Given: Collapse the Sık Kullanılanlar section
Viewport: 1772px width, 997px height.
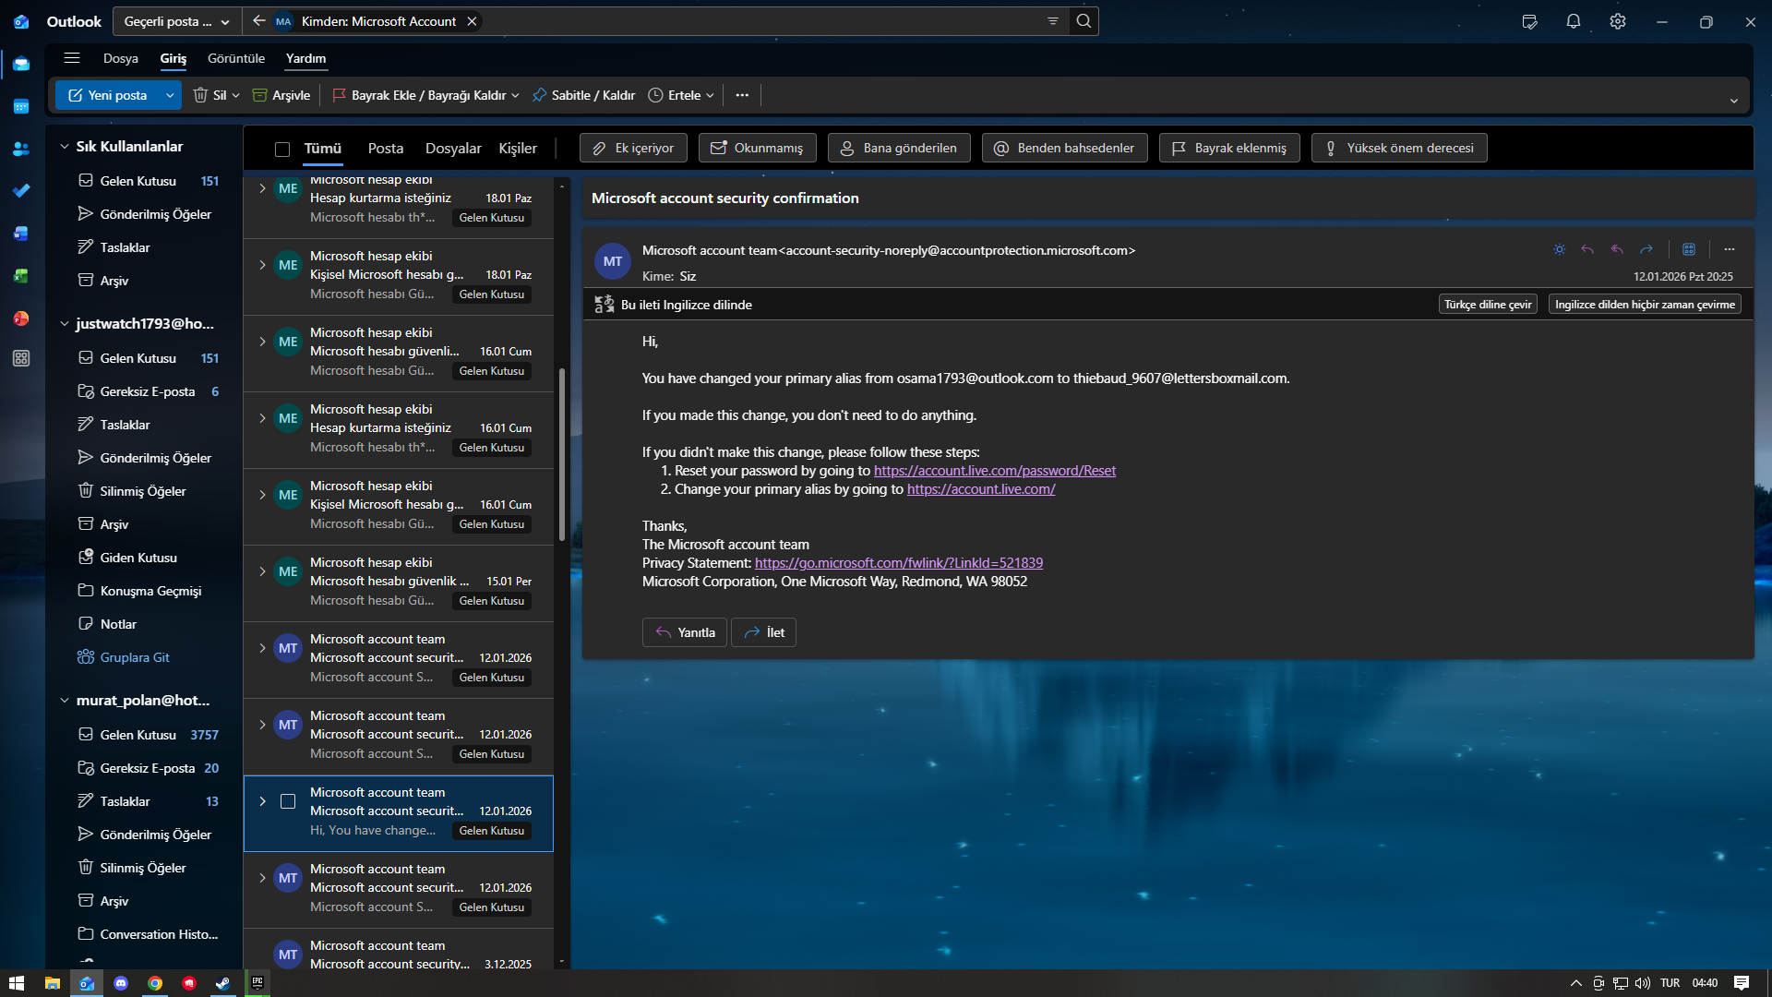Looking at the screenshot, I should coord(65,146).
